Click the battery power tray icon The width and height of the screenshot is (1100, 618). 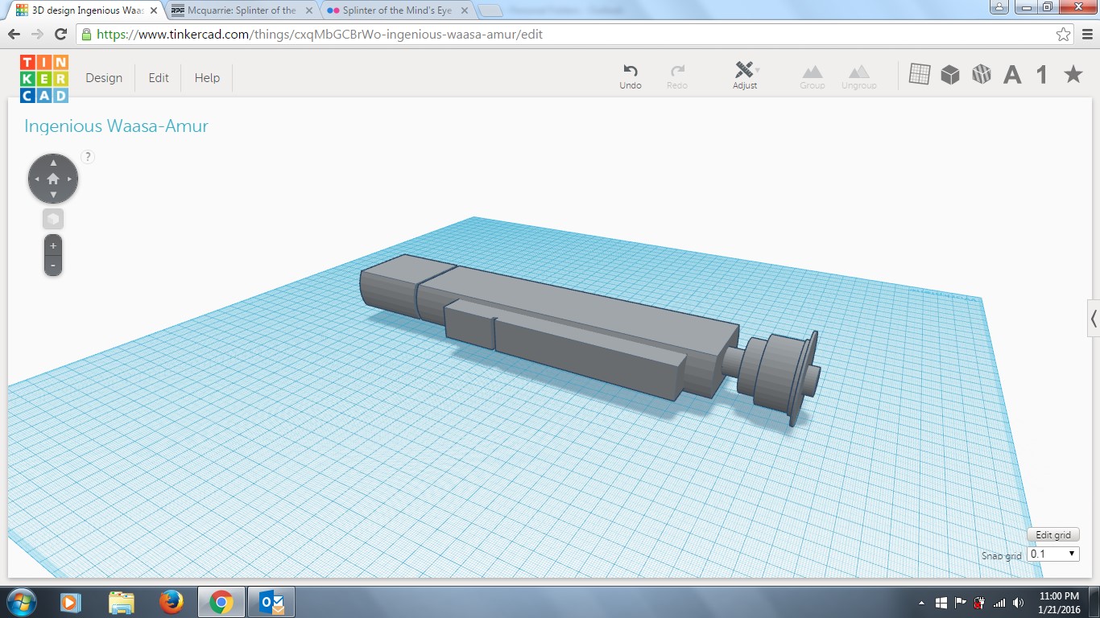tap(979, 603)
